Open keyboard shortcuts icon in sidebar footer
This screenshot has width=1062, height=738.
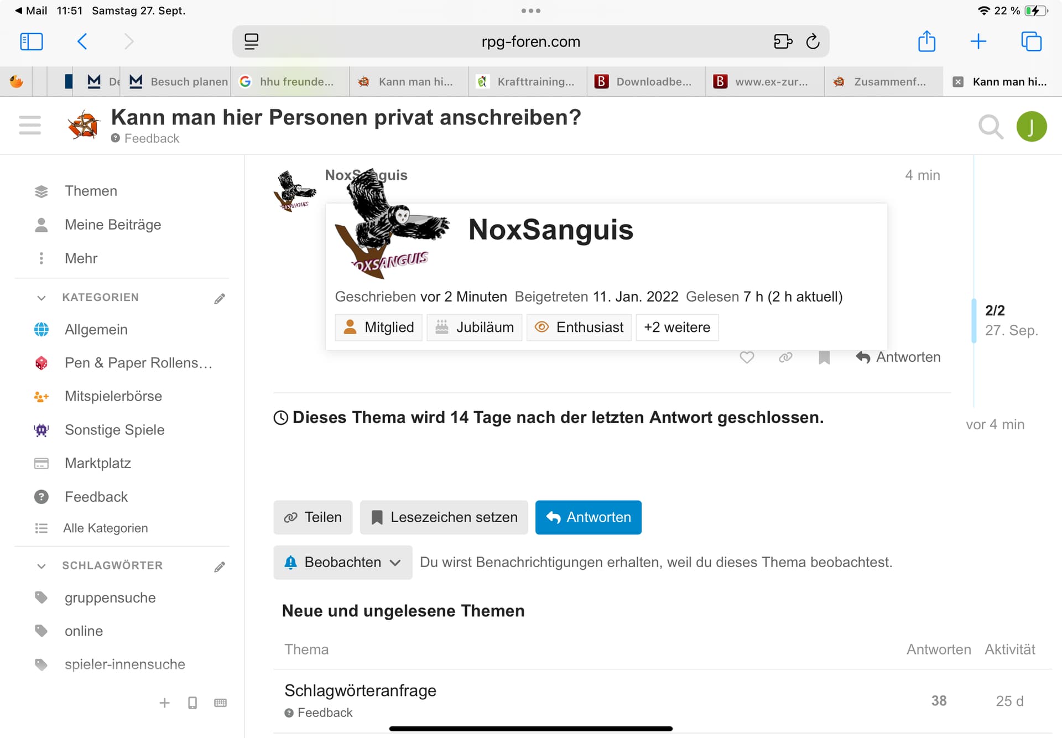pos(220,703)
